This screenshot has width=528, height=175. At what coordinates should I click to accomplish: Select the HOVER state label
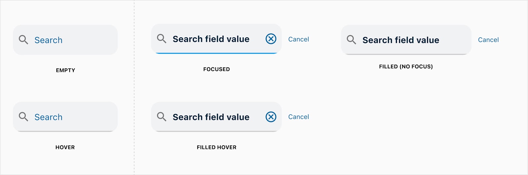tap(65, 147)
